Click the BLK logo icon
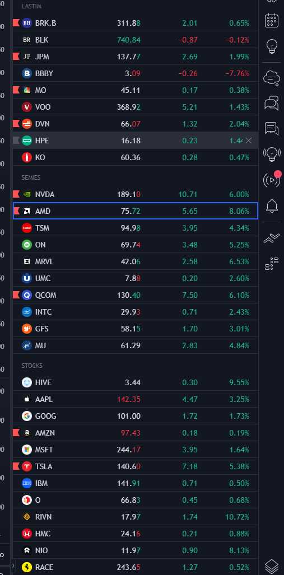This screenshot has width=284, height=575. (27, 40)
